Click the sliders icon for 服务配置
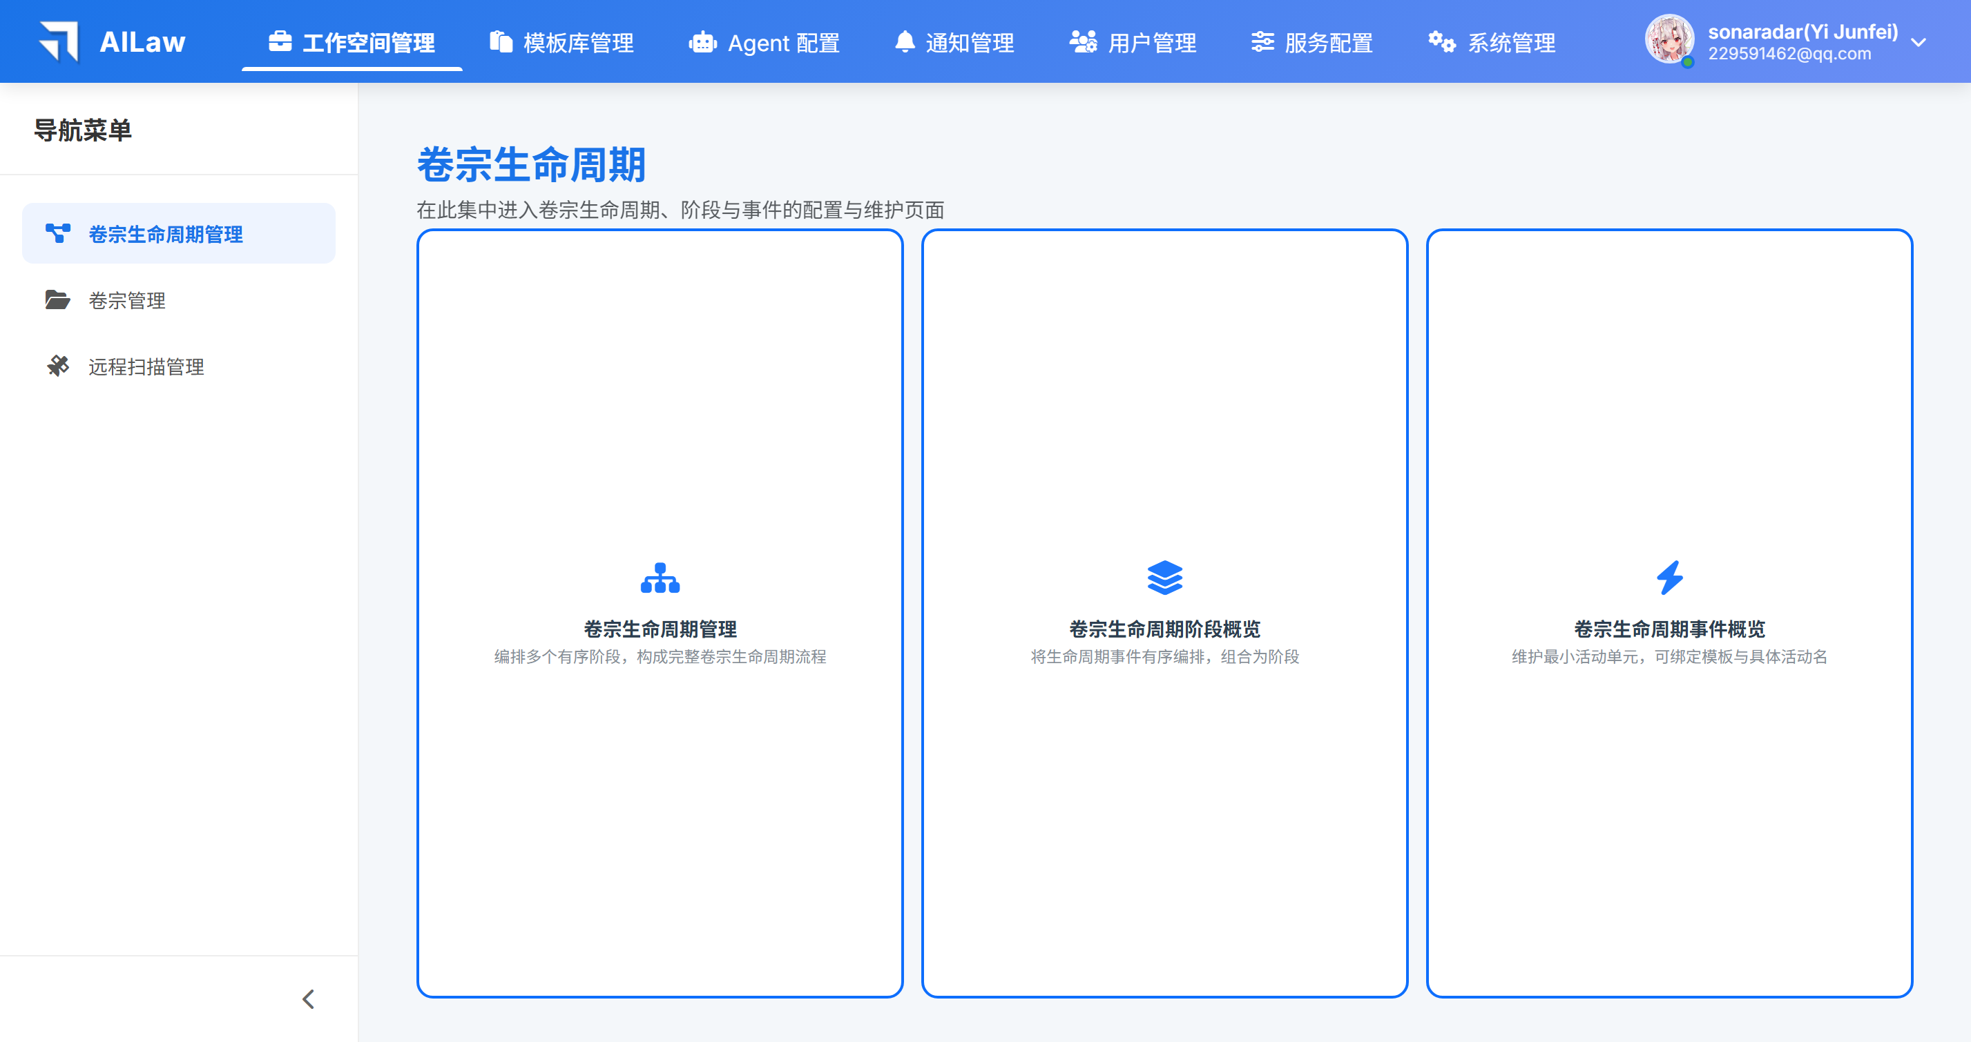This screenshot has height=1042, width=1971. pos(1262,41)
